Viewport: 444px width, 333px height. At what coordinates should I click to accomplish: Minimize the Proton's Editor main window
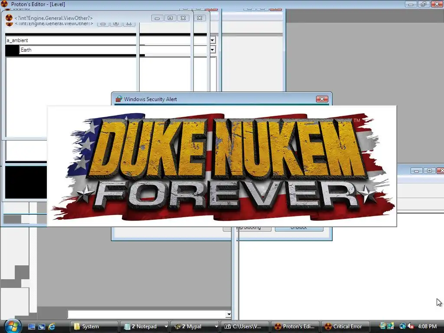coord(411,4)
